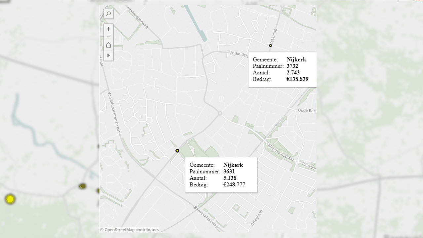Open the map search magnifier tool
Image resolution: width=423 pixels, height=238 pixels.
[109, 14]
